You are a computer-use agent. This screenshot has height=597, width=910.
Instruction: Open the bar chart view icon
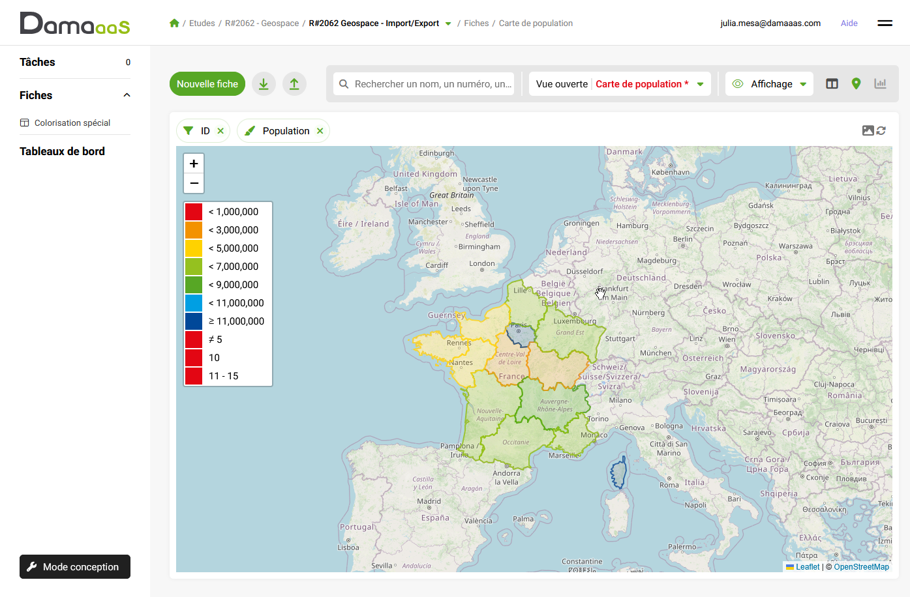[880, 84]
